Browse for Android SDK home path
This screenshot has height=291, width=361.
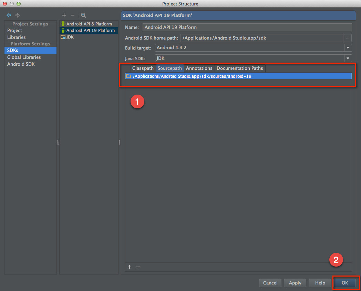[348, 38]
